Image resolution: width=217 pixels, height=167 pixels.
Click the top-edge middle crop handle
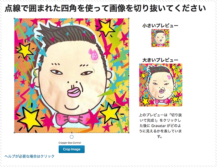pyautogui.click(x=72, y=18)
